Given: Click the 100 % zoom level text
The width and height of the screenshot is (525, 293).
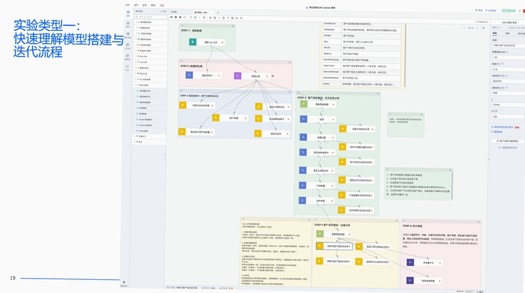Looking at the screenshot, I should 471,28.
